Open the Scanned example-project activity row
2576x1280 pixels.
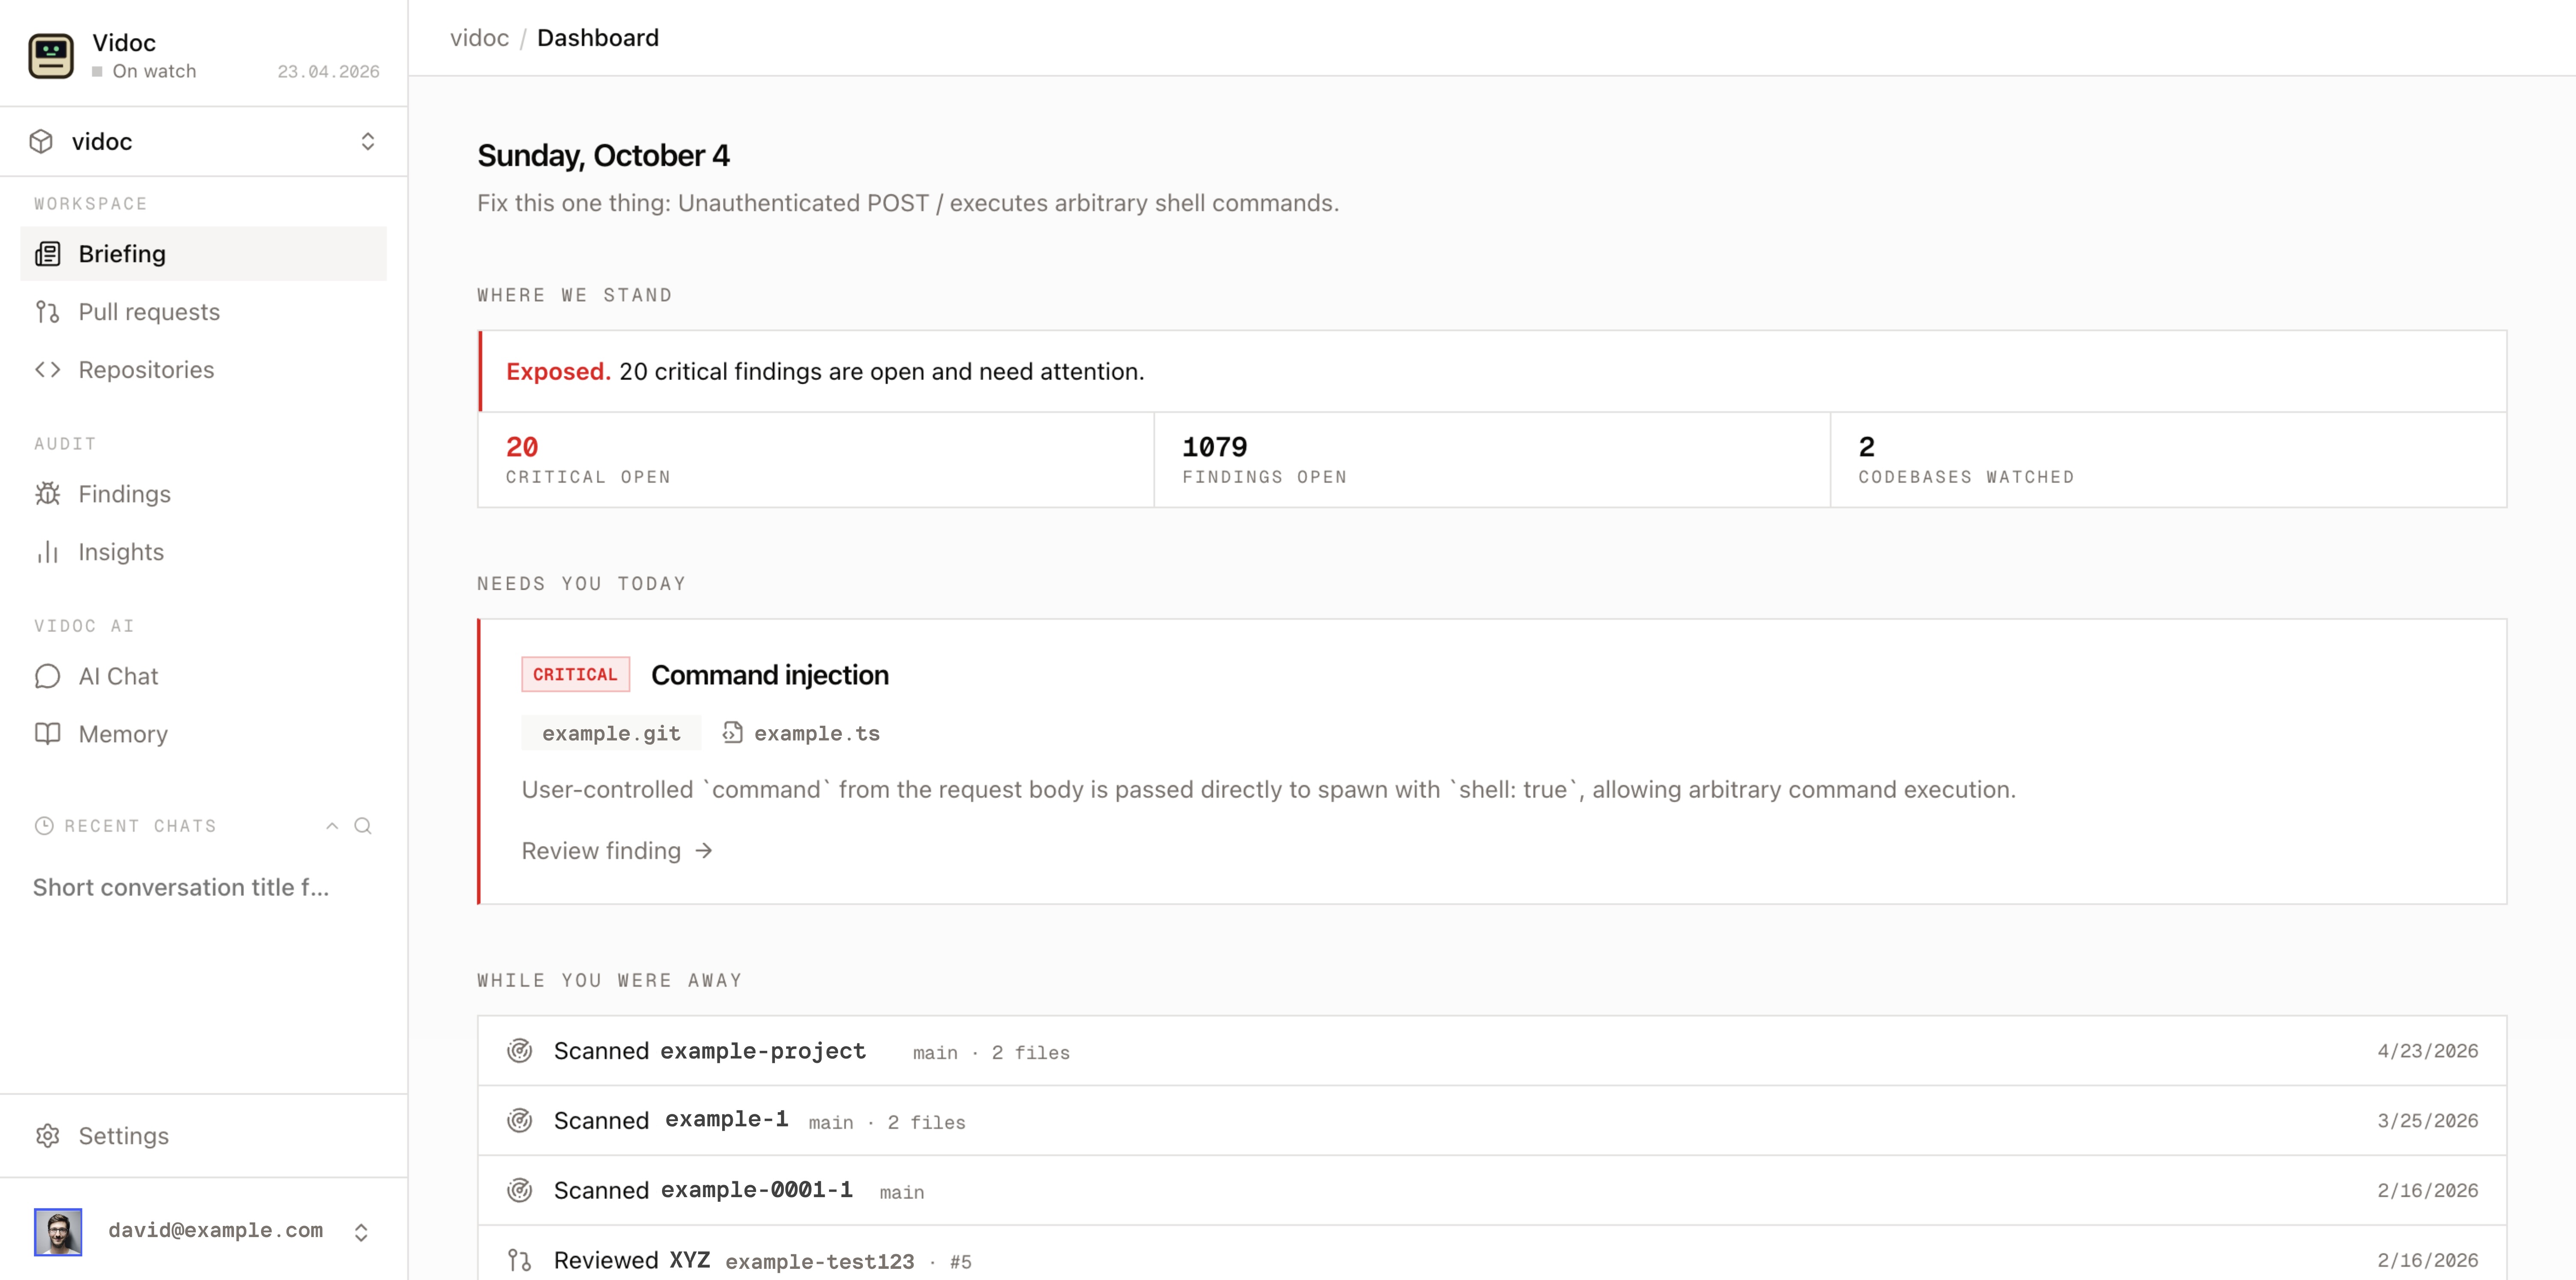pos(1492,1051)
